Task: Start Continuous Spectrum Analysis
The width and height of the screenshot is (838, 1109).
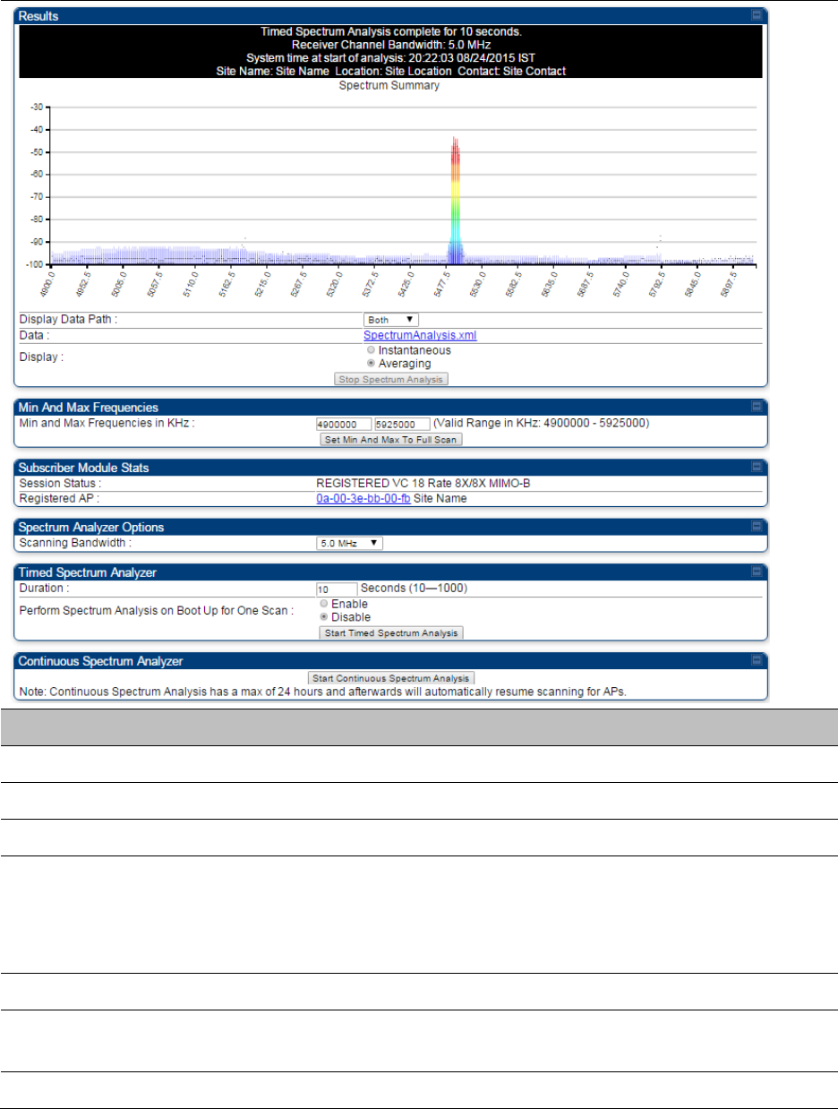Action: click(390, 678)
